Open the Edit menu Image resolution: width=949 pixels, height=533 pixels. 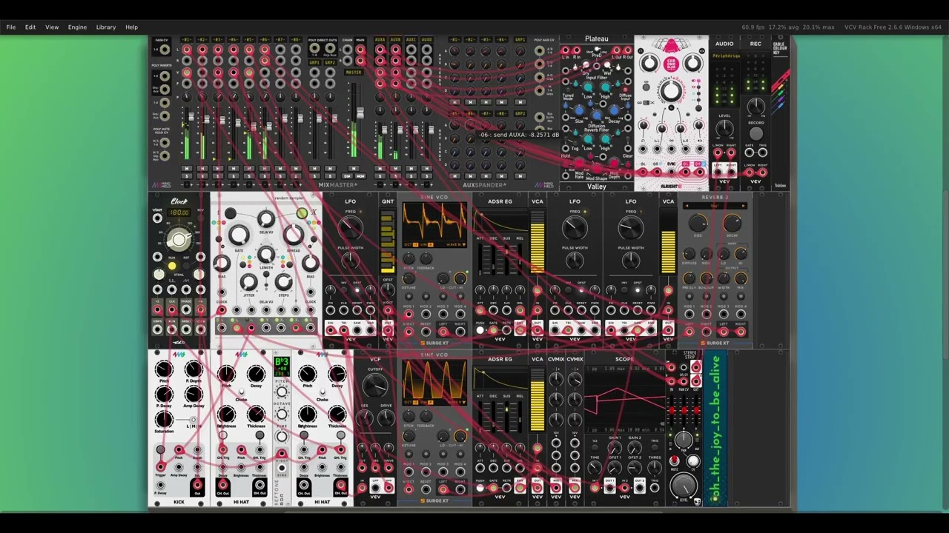click(30, 27)
